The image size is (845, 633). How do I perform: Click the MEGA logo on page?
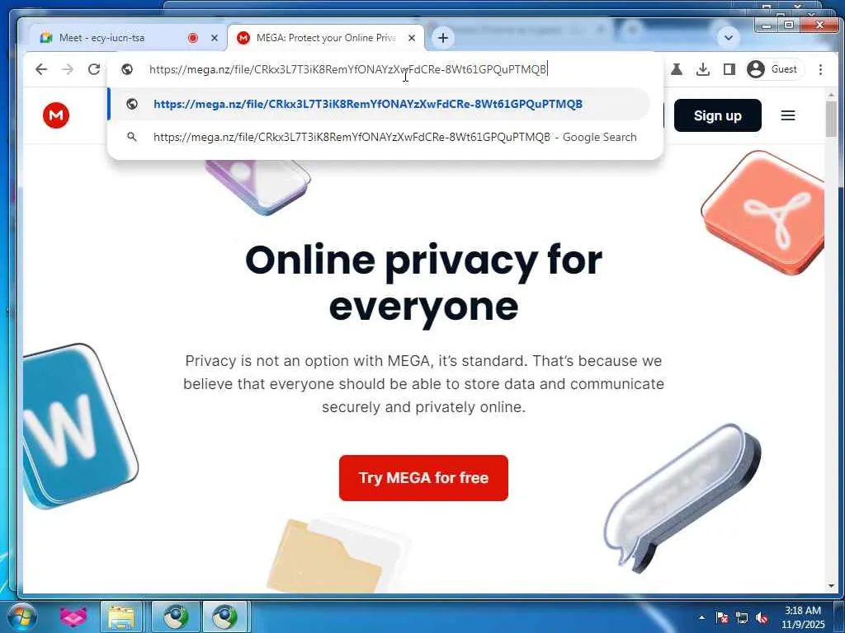[x=56, y=115]
